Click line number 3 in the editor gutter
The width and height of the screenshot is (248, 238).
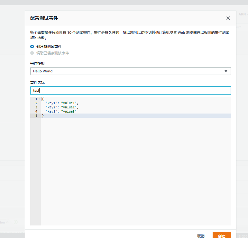(36, 107)
